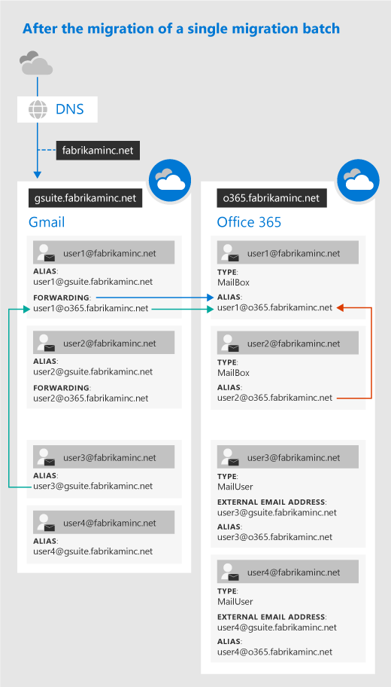Click the Office 365 user4@fabrikaminc.net mailbox icon

click(230, 572)
